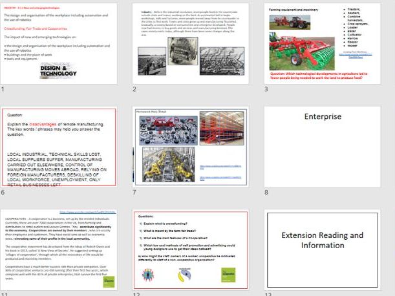Click red 'disadvantages' word on slide 6

(x=43, y=124)
